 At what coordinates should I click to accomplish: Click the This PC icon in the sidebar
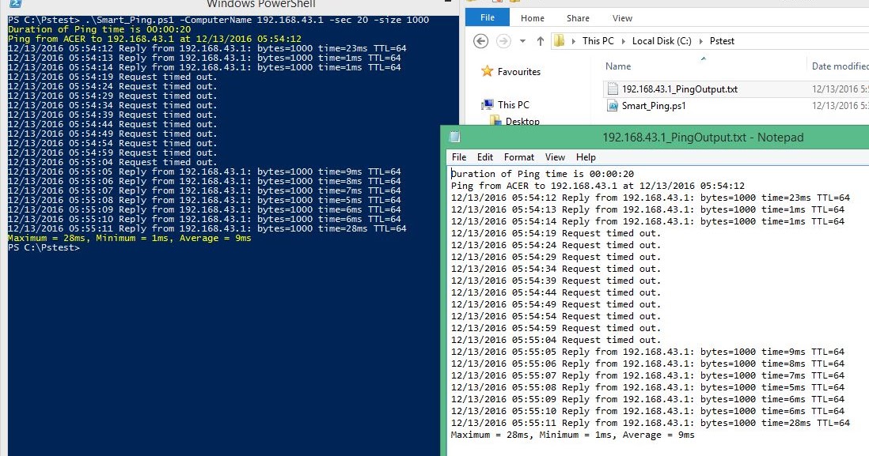[489, 104]
